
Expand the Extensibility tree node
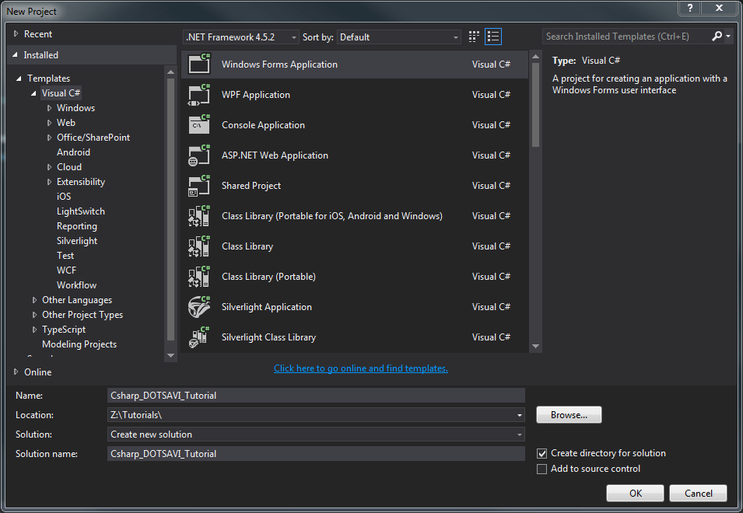(49, 182)
